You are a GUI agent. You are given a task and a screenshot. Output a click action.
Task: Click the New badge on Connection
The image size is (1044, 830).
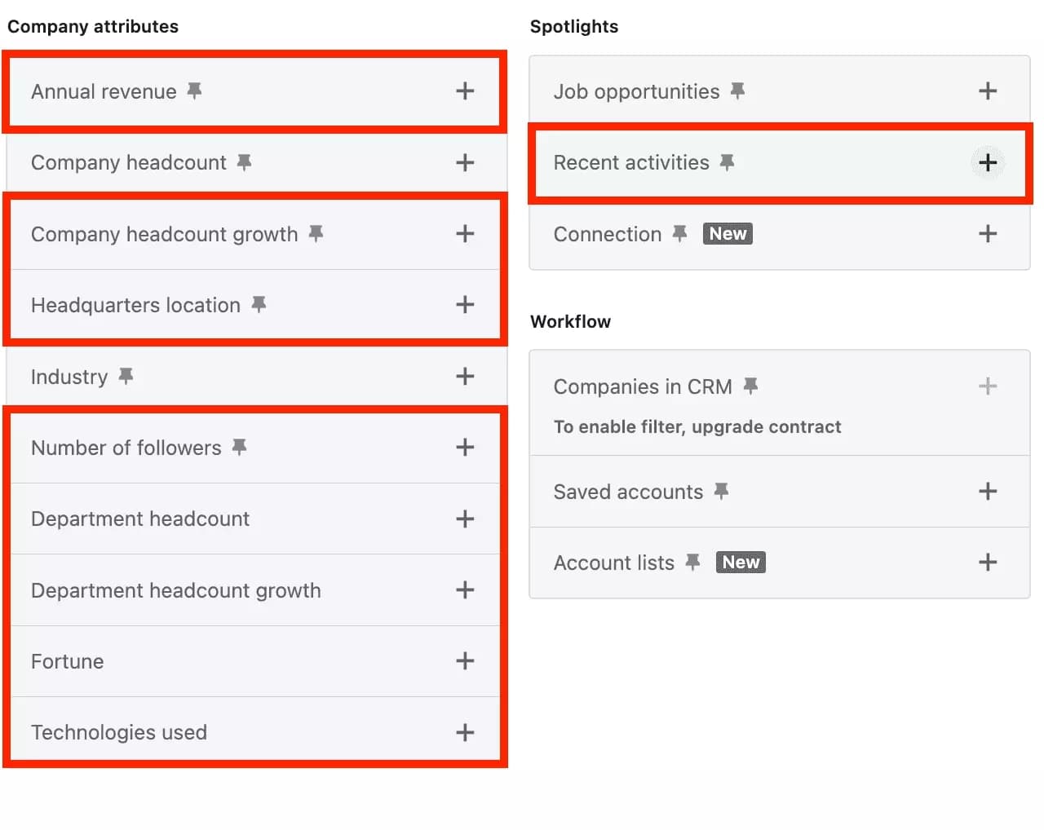727,233
